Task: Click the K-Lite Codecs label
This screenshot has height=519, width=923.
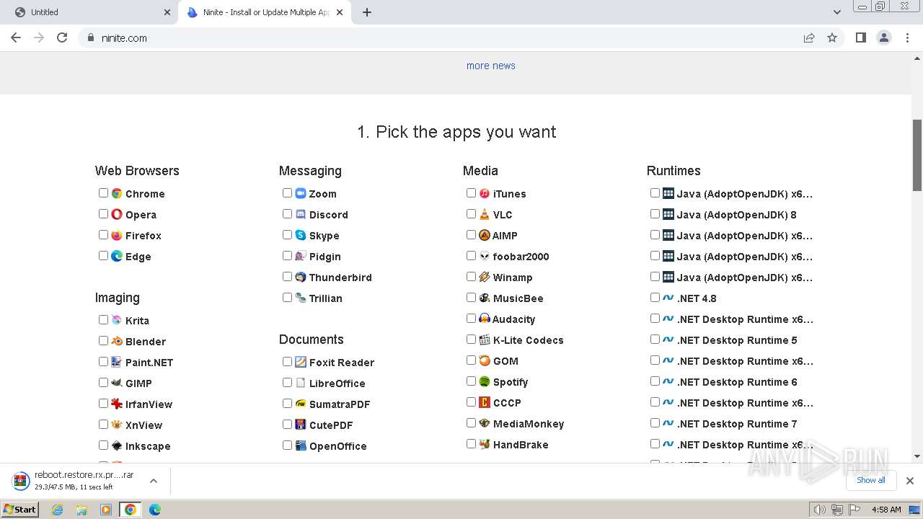Action: click(529, 340)
